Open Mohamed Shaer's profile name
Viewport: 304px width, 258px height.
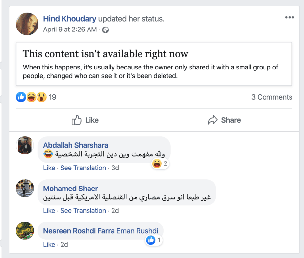pos(70,189)
